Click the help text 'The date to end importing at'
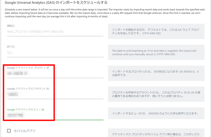 pyautogui.click(x=154, y=52)
